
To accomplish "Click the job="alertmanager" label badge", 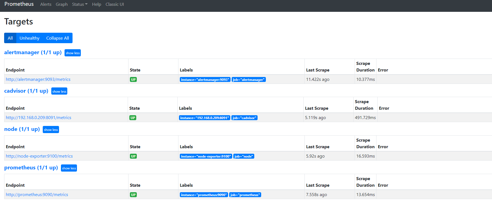I will tap(248, 79).
